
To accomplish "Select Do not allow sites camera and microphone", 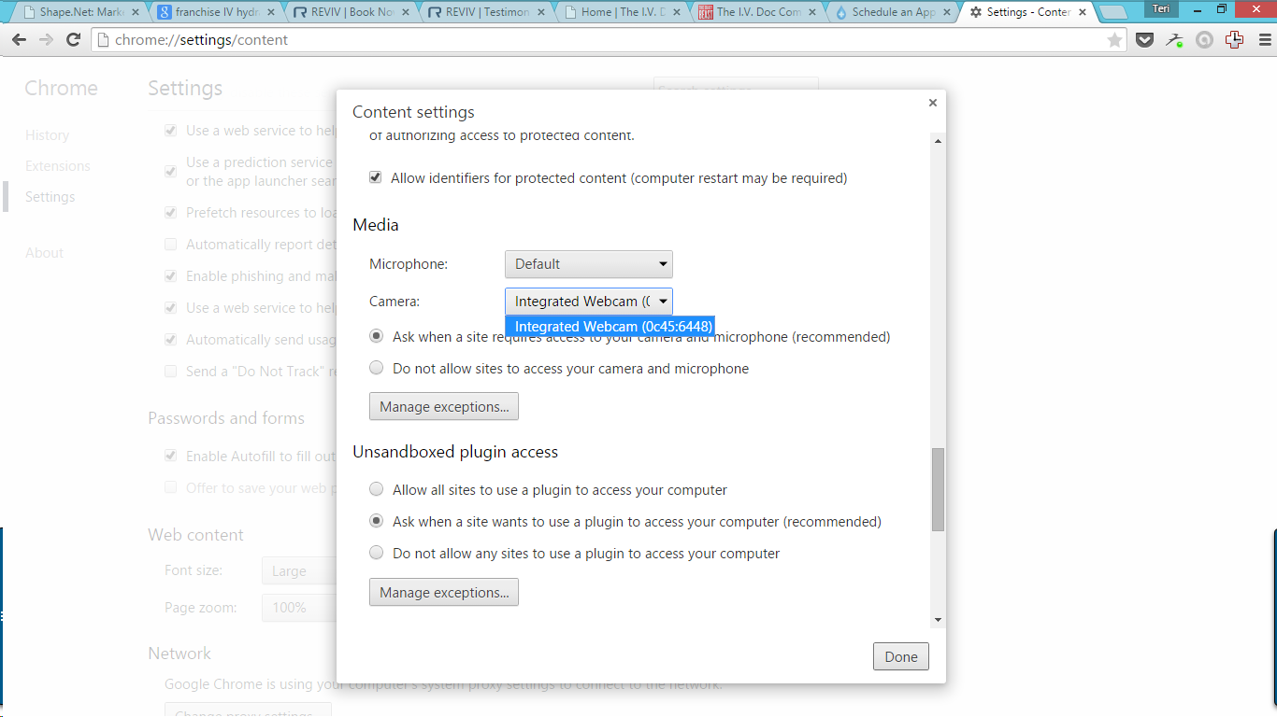I will (x=376, y=368).
